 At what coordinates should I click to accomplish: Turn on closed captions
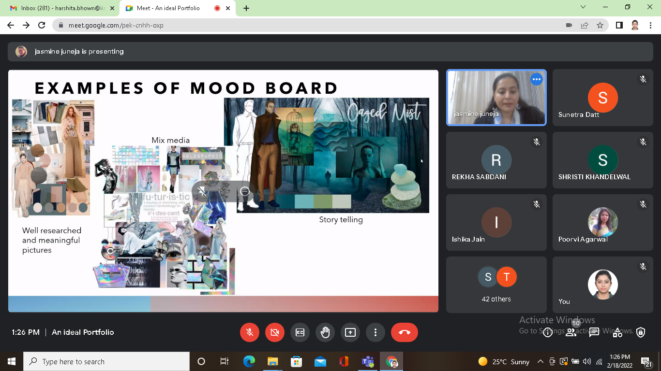coord(300,332)
